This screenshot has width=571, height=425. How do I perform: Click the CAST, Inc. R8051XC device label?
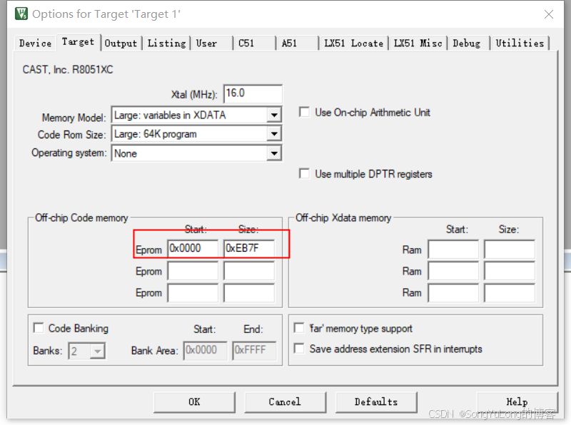coord(68,69)
